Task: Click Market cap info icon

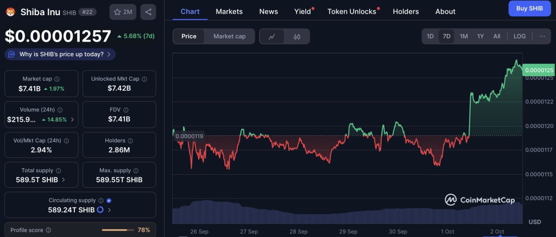Action: [56, 79]
